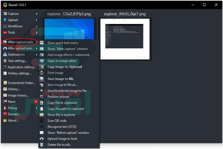Toggle Save thumbnail image to file
This screenshot has height=149, width=223.
[x=69, y=91]
